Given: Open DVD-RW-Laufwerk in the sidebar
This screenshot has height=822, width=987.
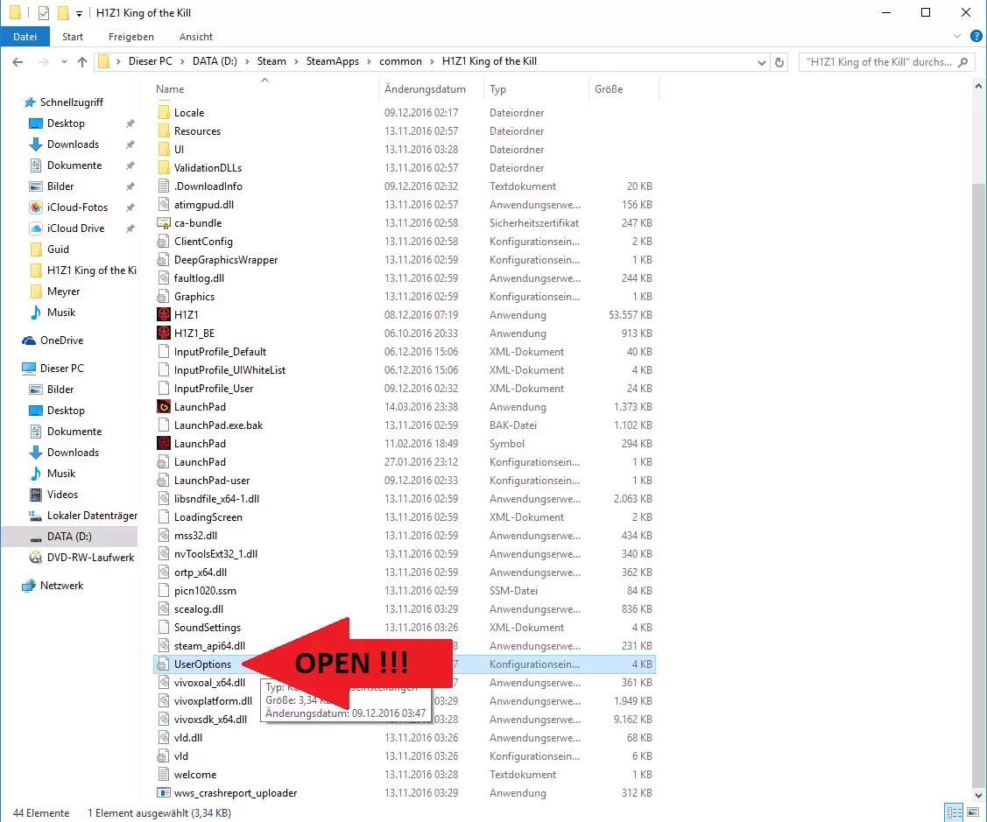Looking at the screenshot, I should coord(90,558).
